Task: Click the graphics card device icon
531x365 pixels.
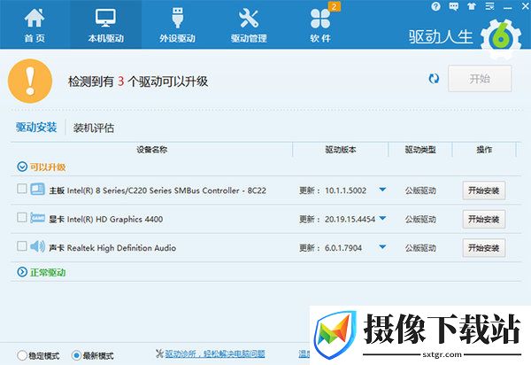Action: click(x=37, y=218)
